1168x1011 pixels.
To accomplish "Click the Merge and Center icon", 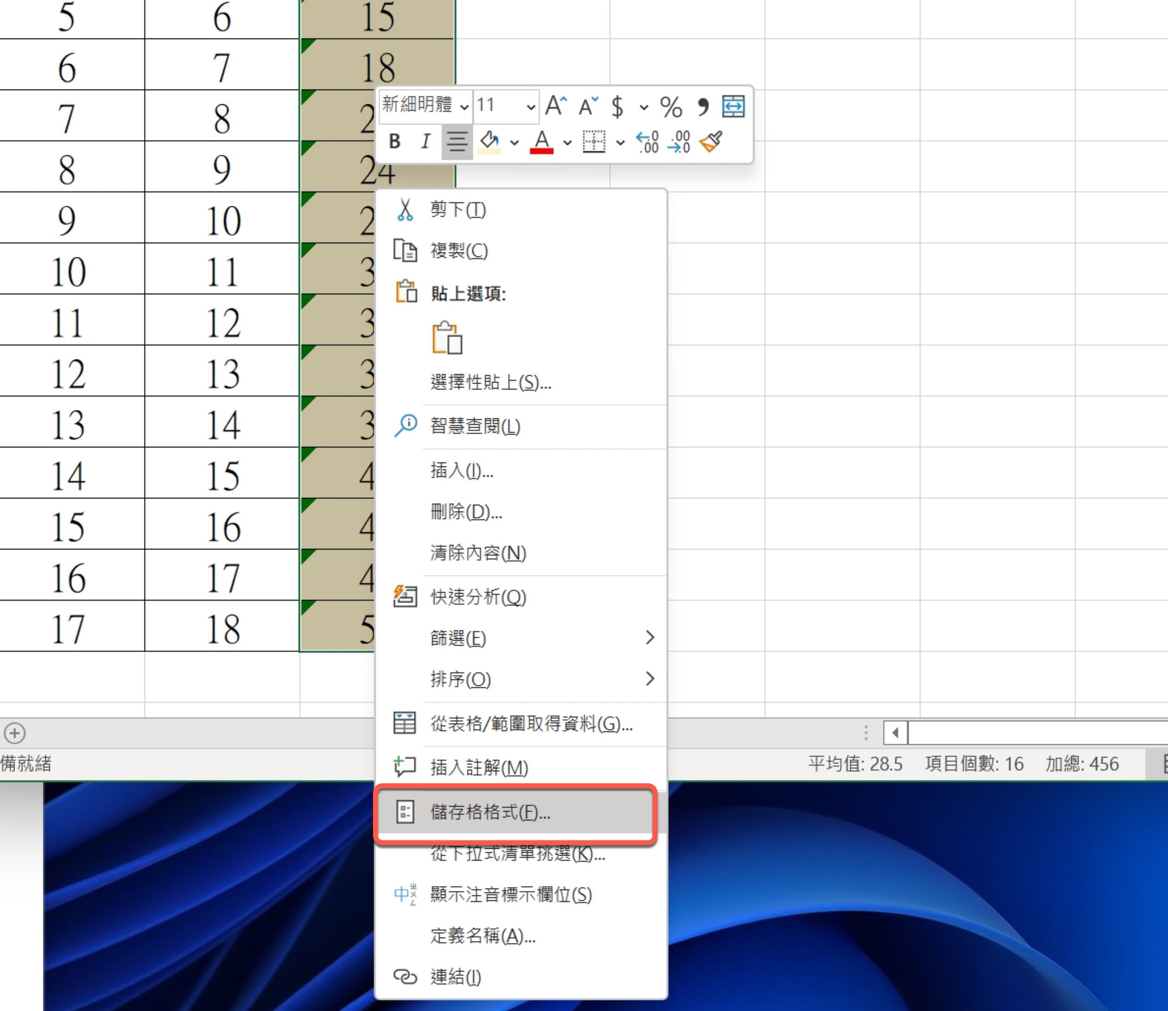I will (733, 106).
